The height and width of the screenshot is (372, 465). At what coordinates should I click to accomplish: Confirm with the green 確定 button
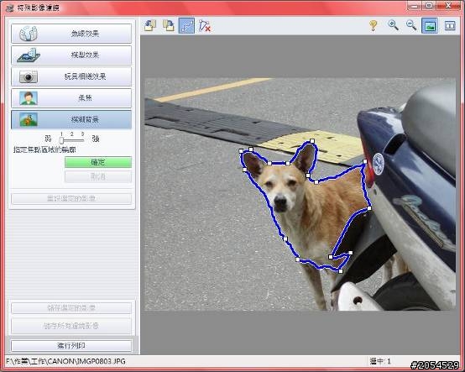98,162
